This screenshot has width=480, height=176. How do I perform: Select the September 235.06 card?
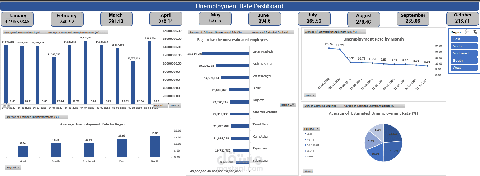[x=413, y=18]
